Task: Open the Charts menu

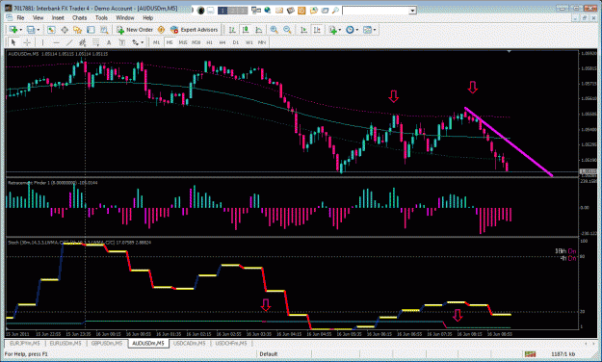Action: pyautogui.click(x=79, y=17)
